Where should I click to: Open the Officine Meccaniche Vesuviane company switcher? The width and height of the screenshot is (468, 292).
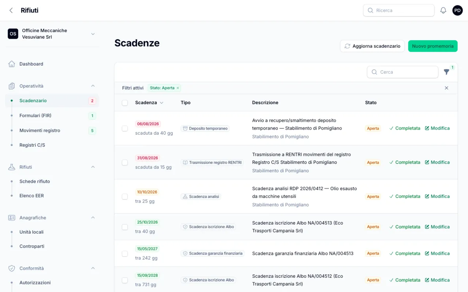52,34
